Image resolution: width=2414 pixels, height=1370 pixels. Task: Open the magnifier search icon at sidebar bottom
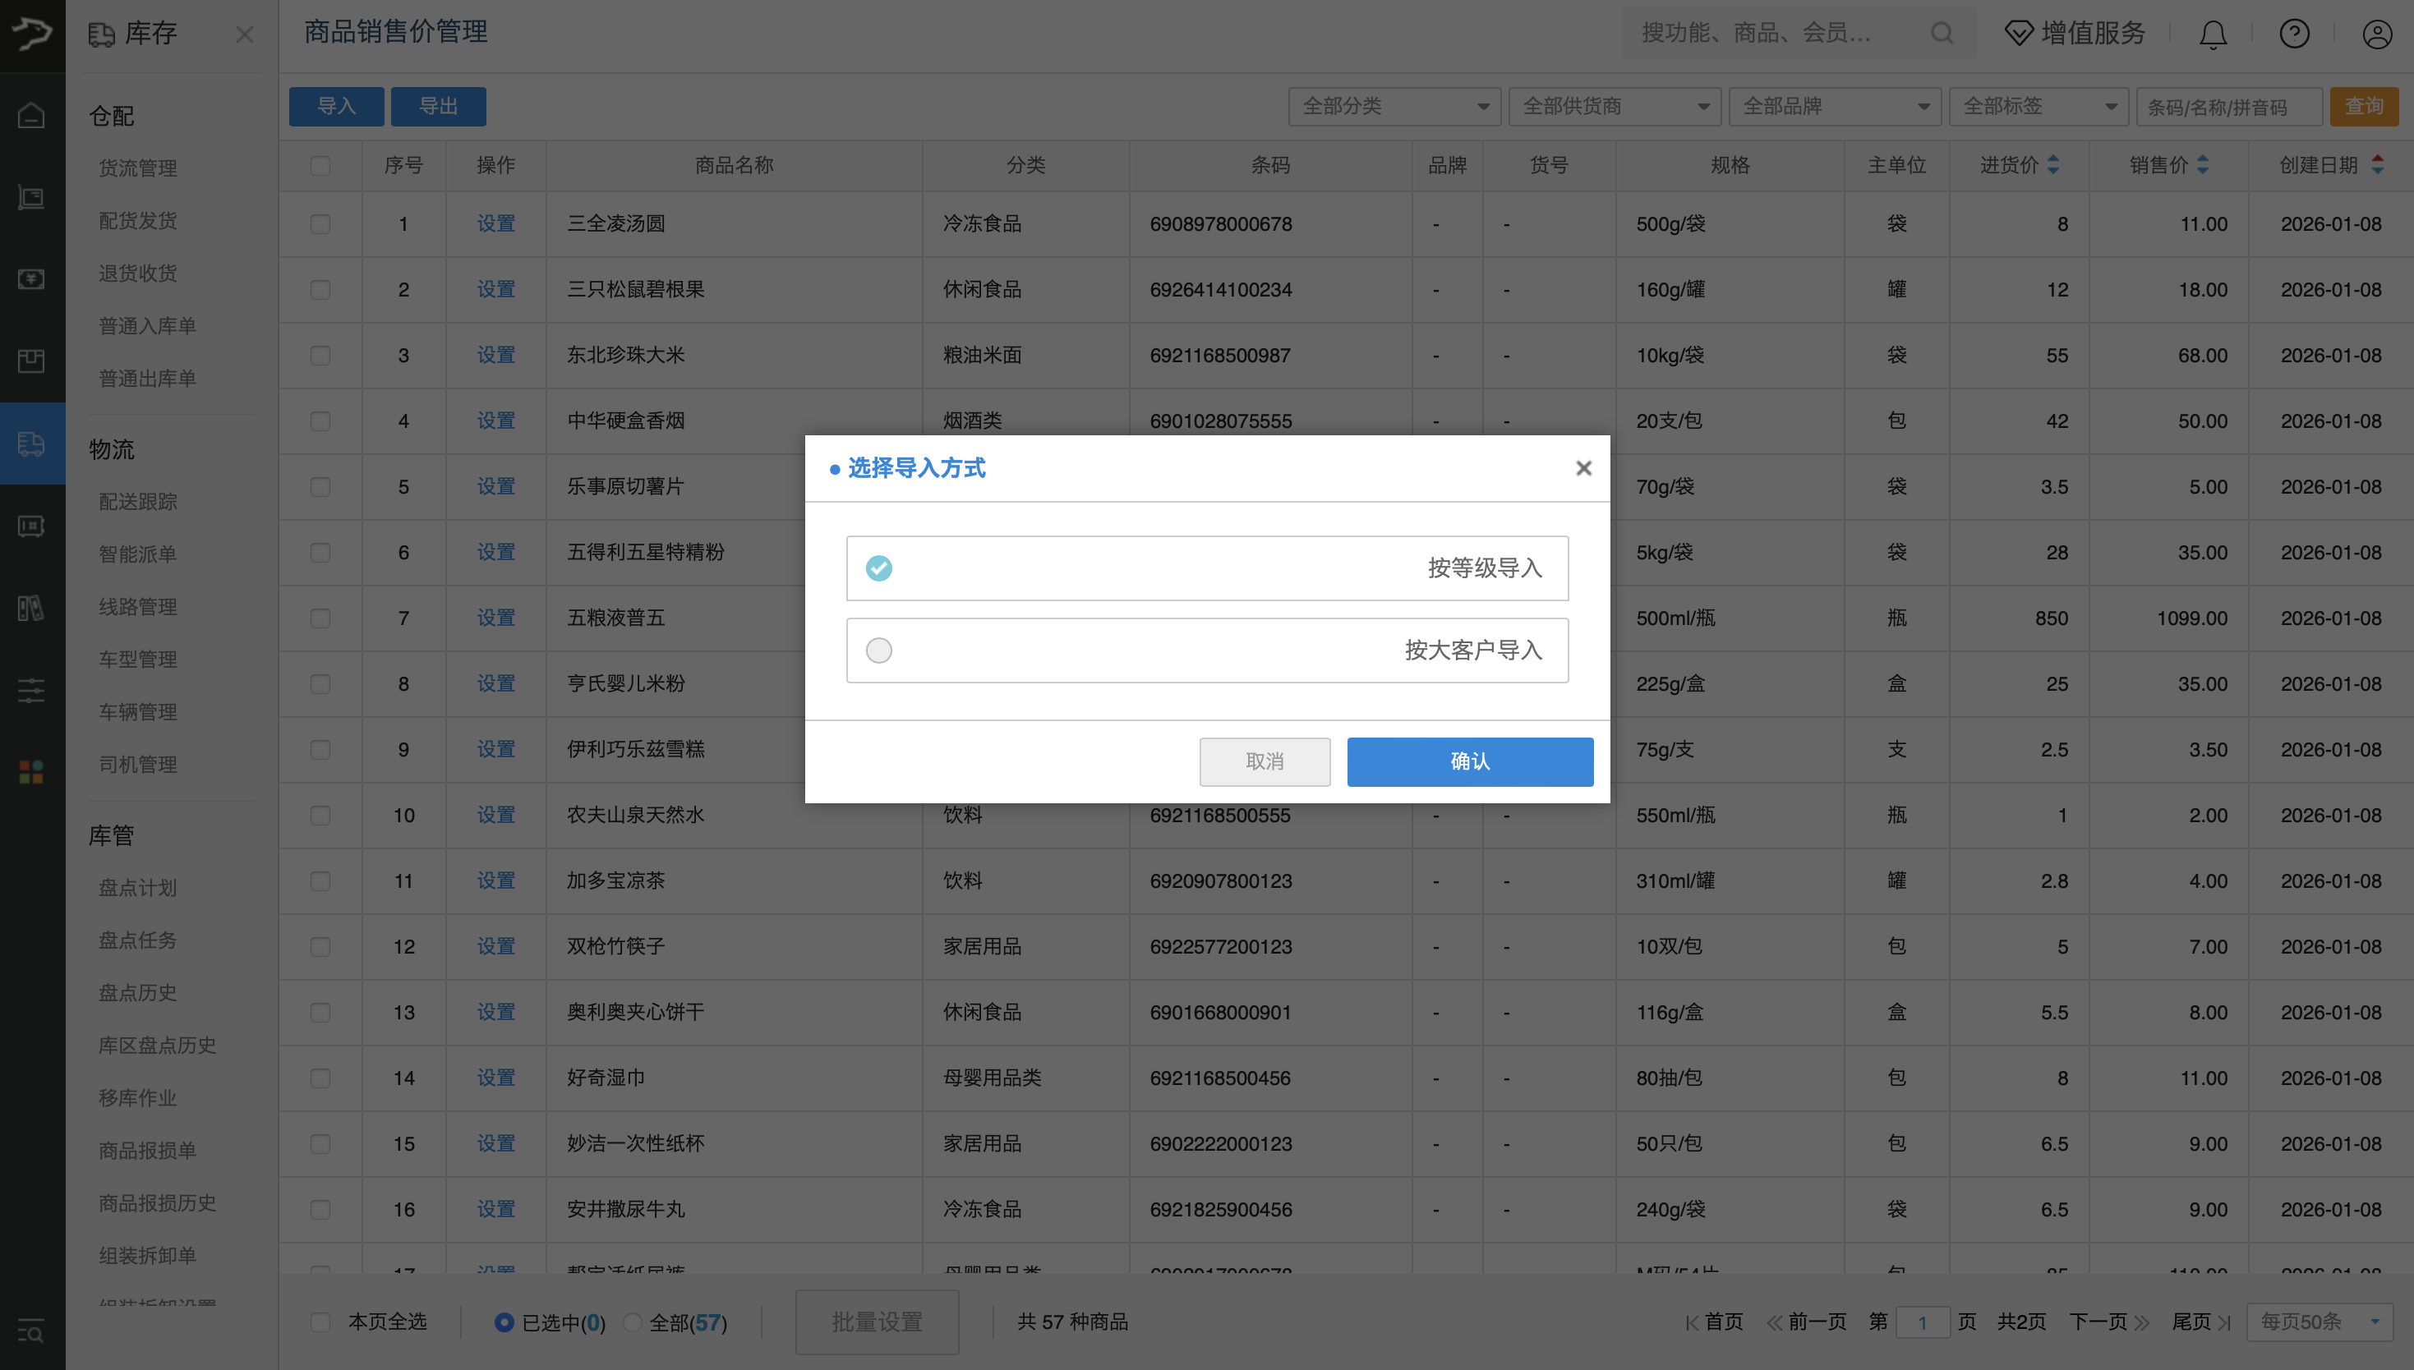(31, 1331)
